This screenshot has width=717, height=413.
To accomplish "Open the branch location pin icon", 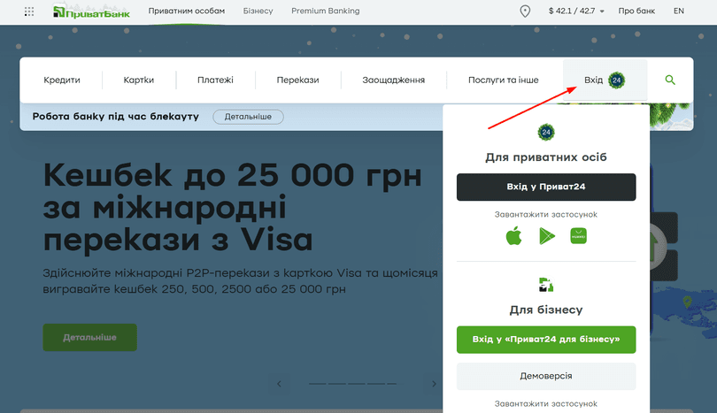I will click(x=525, y=11).
